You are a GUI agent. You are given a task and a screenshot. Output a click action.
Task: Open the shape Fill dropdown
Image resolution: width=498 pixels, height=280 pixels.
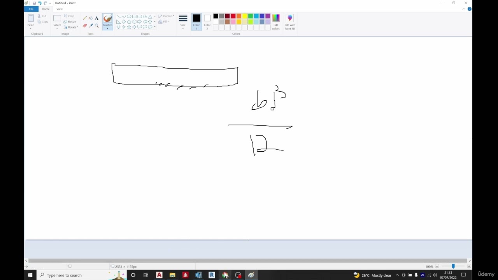point(163,21)
